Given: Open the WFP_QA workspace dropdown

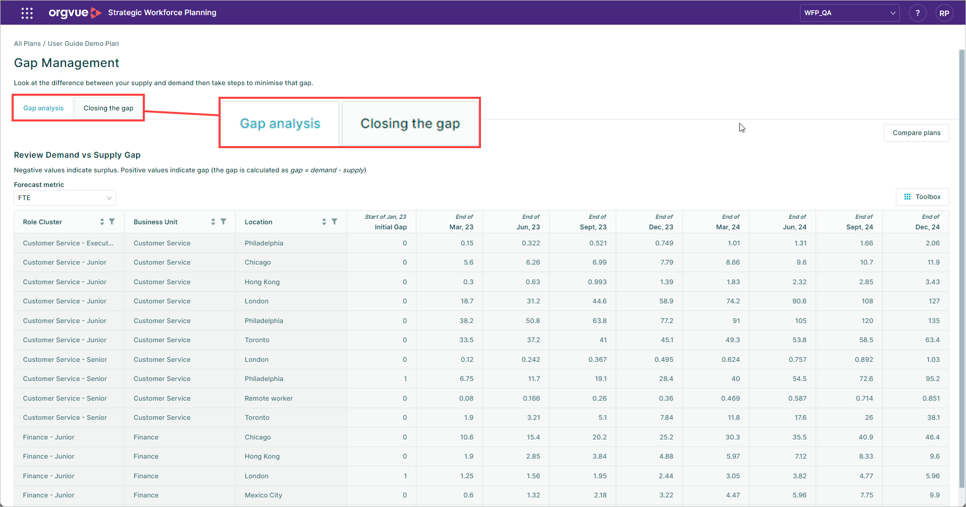Looking at the screenshot, I should point(849,13).
